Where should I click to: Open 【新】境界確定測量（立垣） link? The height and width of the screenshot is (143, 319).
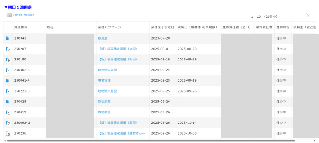pos(117,49)
